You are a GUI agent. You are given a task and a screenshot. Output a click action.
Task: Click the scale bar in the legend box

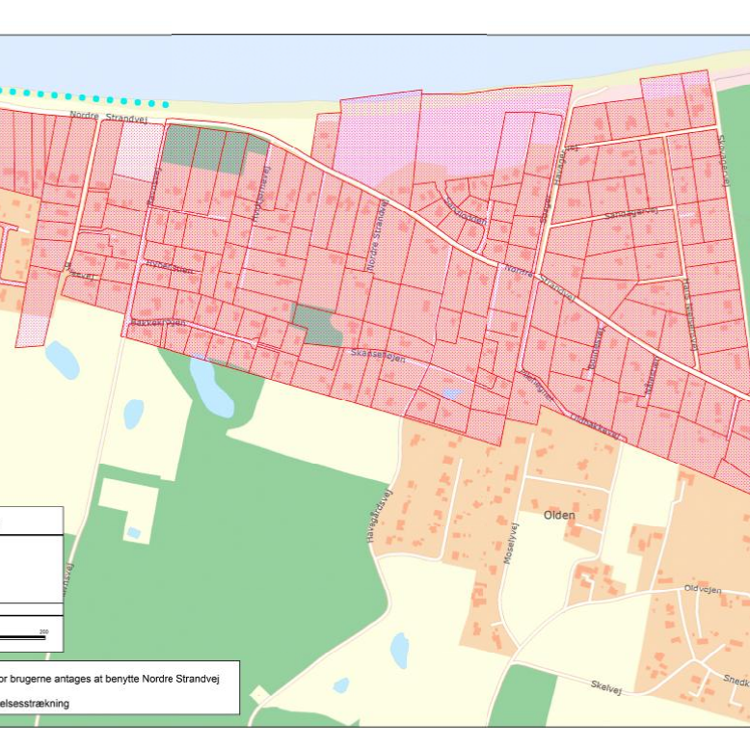pyautogui.click(x=26, y=636)
